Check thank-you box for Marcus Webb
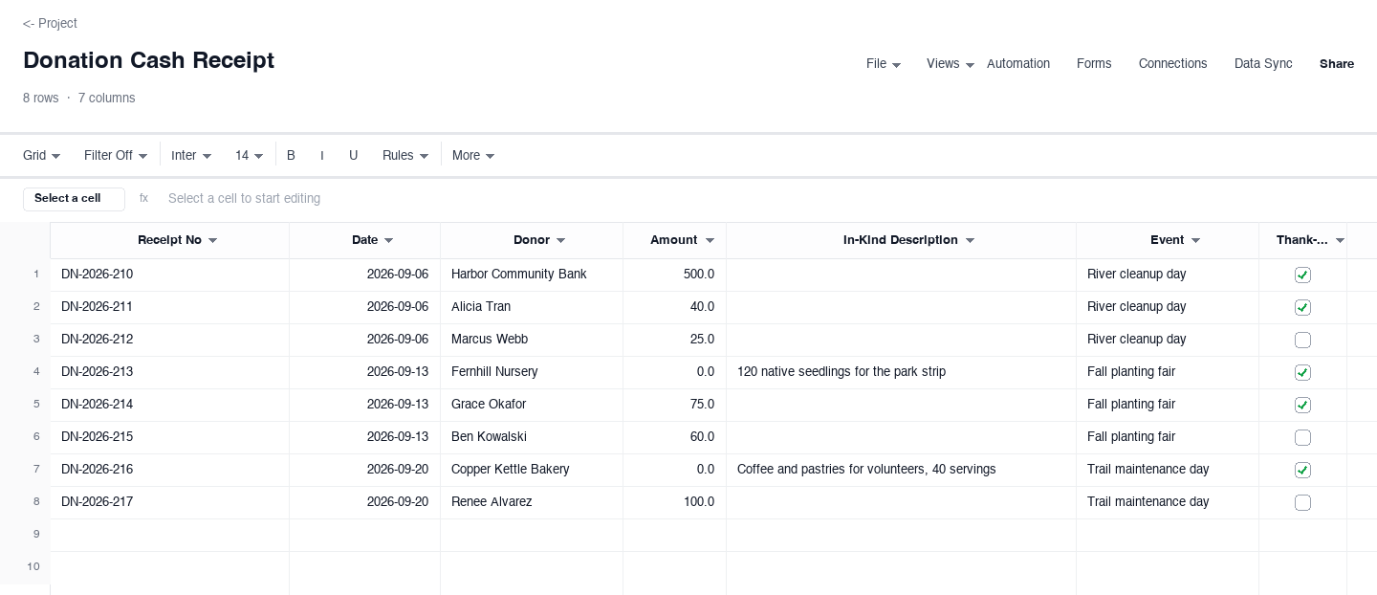Image resolution: width=1377 pixels, height=595 pixels. pyautogui.click(x=1302, y=341)
